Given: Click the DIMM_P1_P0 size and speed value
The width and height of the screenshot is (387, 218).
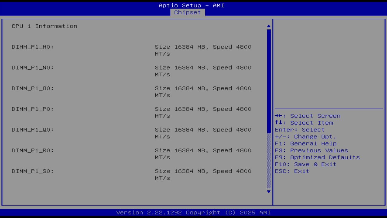Looking at the screenshot, I should coord(203,112).
